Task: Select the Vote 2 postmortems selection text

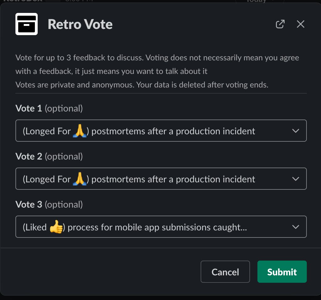Action: (x=173, y=179)
